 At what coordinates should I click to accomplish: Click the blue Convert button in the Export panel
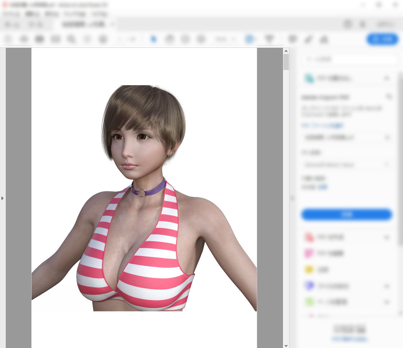347,214
